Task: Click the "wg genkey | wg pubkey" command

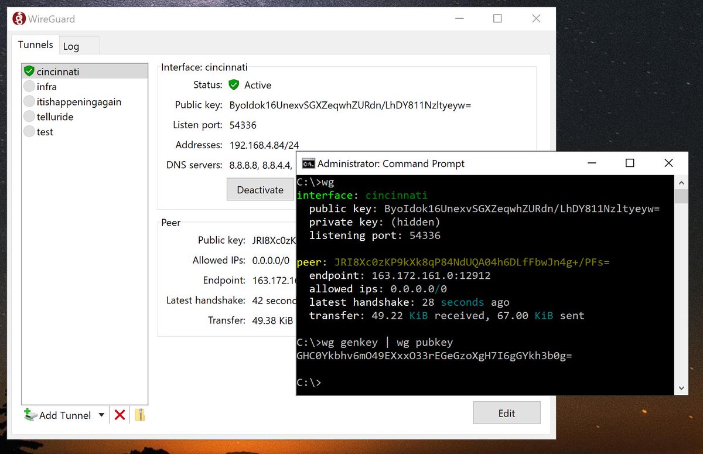Action: [x=387, y=342]
